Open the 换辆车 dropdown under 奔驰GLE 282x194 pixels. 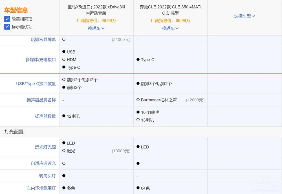tap(170, 28)
